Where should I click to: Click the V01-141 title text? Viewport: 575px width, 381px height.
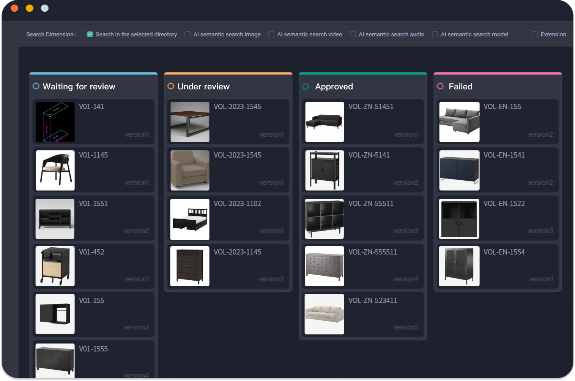pos(91,107)
